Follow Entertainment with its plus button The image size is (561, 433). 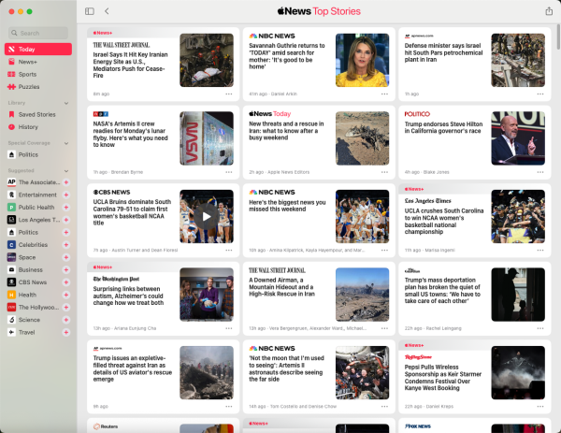[66, 195]
